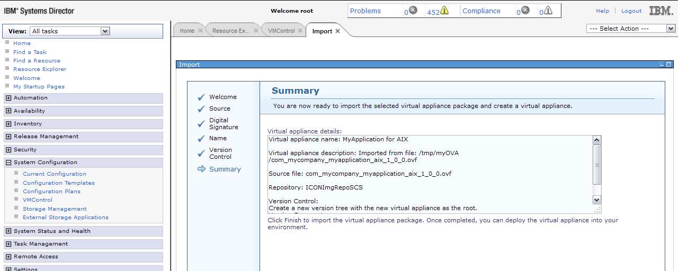Expand the Security section
Image resolution: width=678 pixels, height=271 pixels.
[x=8, y=150]
